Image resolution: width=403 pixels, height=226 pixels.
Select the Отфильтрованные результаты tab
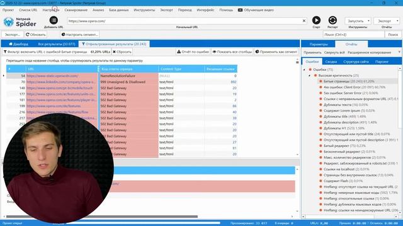pos(114,44)
